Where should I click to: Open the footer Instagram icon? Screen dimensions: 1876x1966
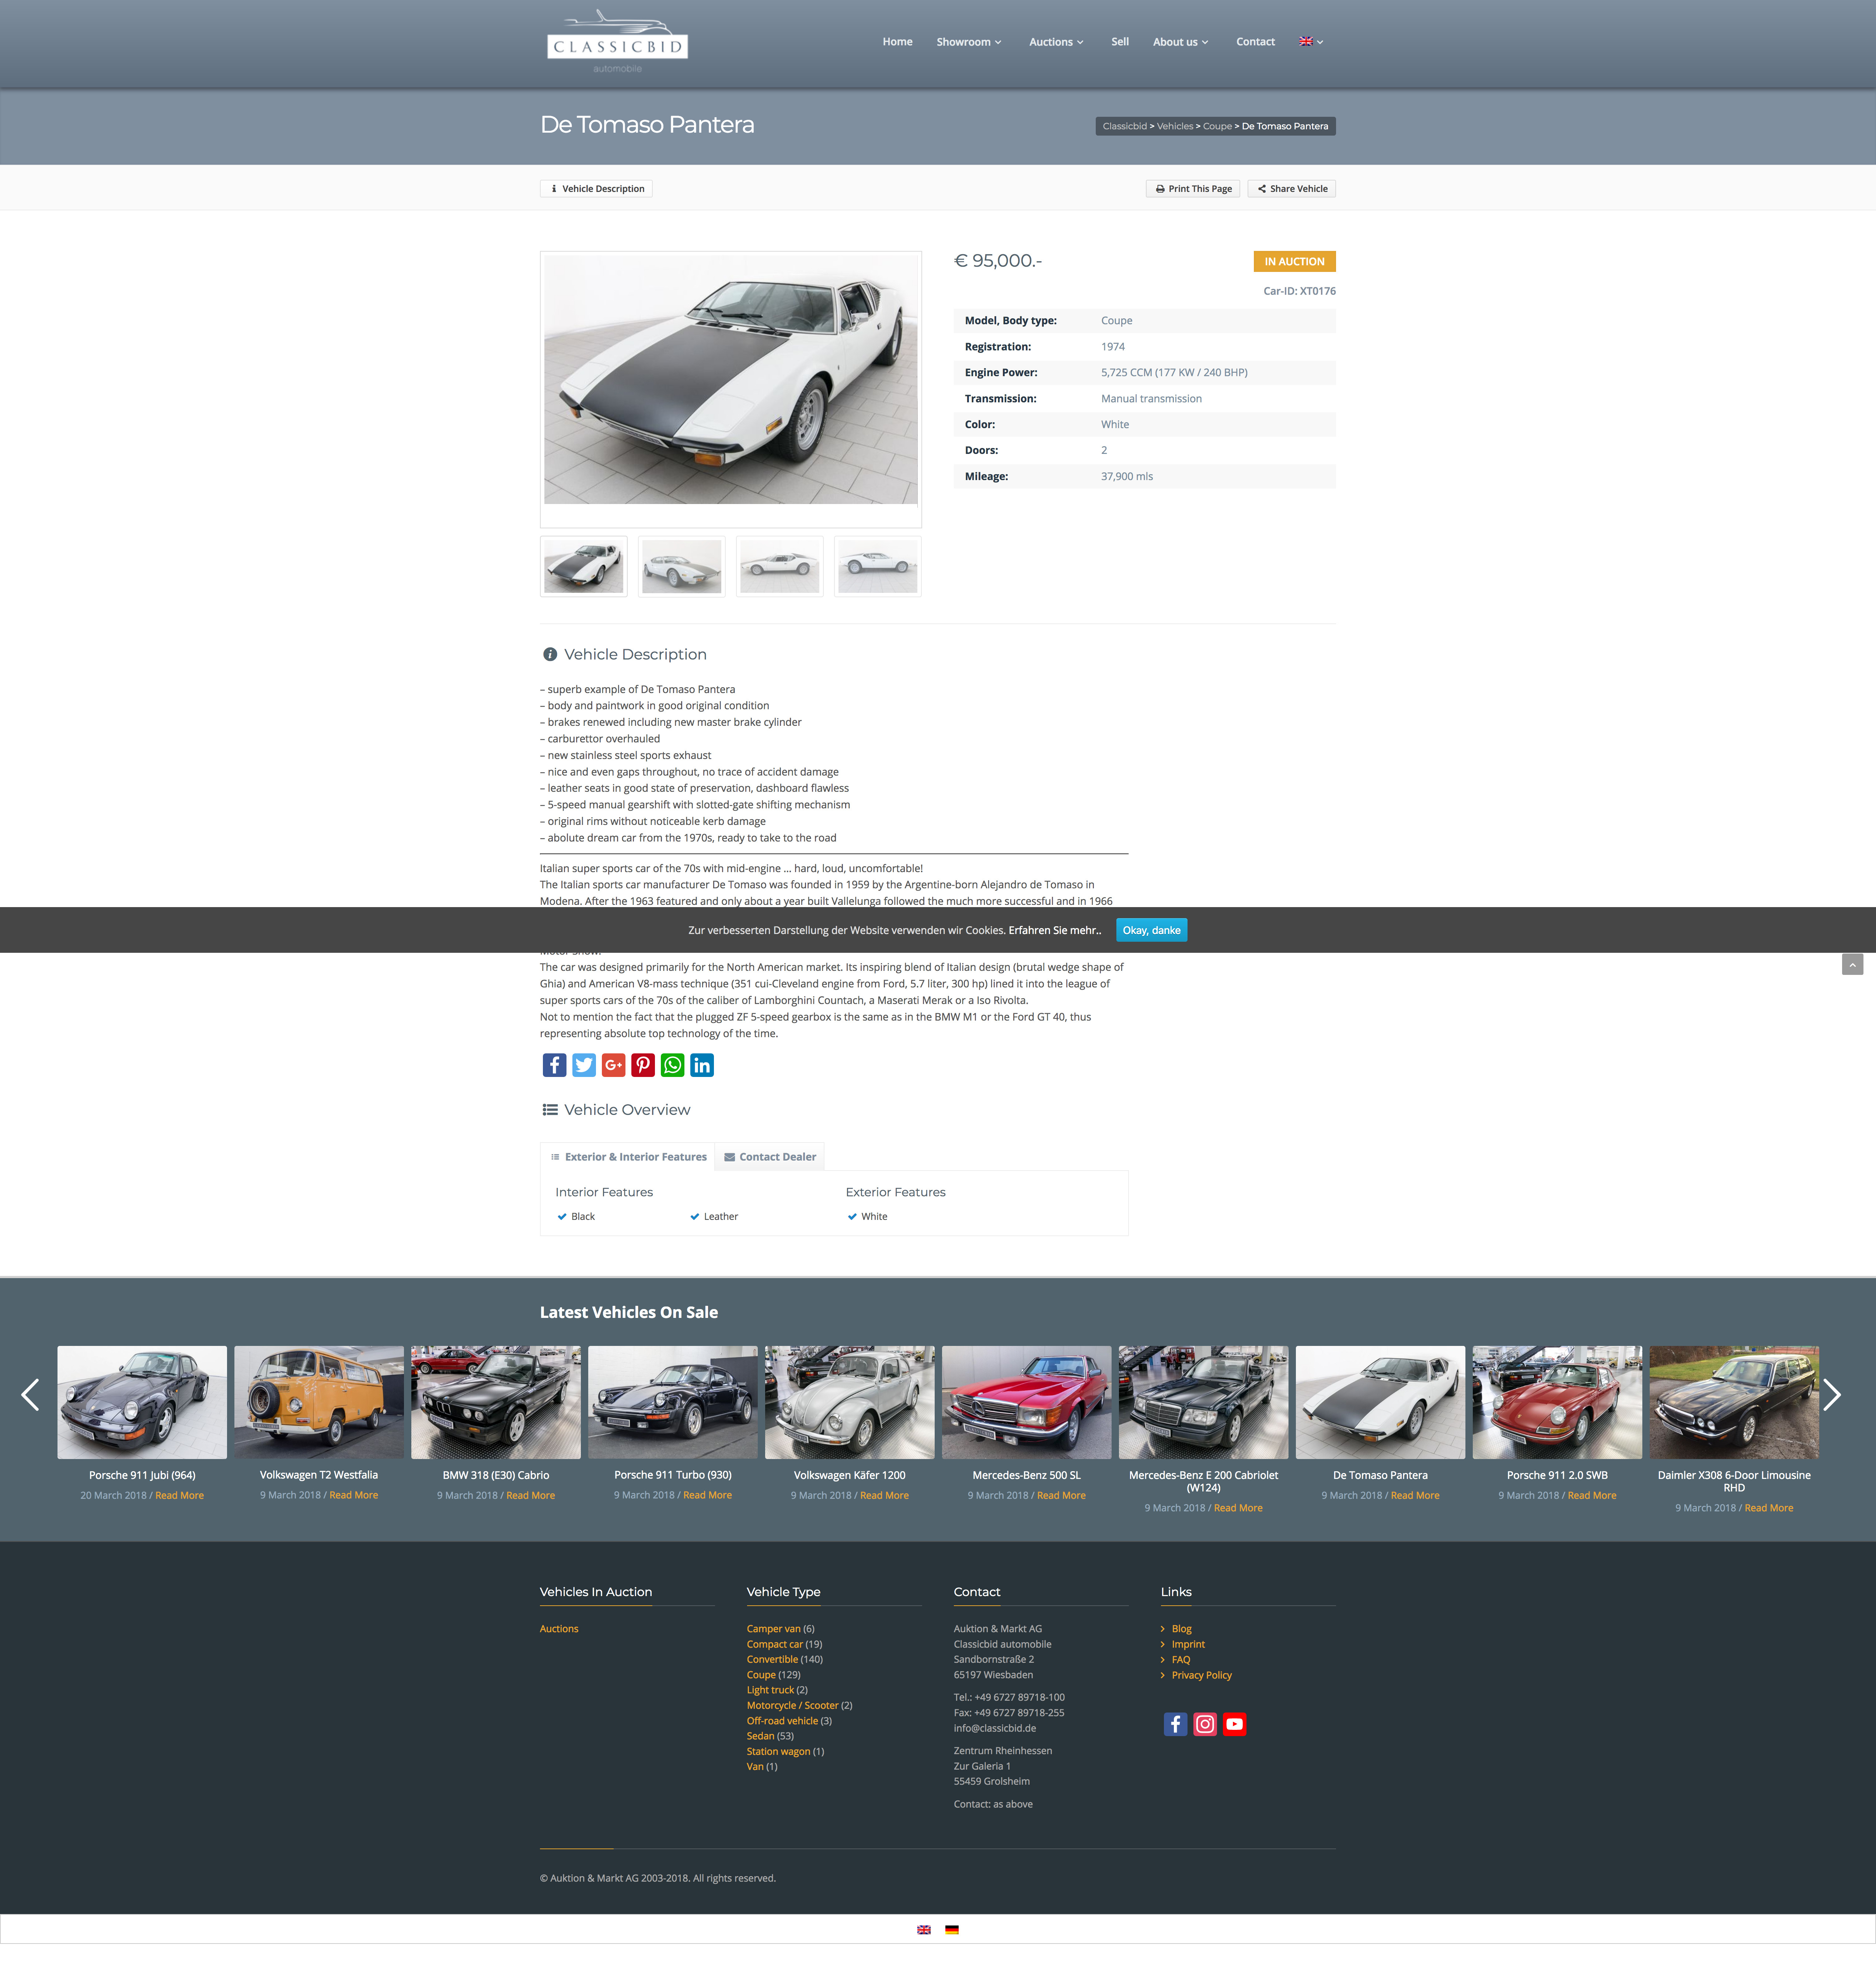click(1205, 1724)
